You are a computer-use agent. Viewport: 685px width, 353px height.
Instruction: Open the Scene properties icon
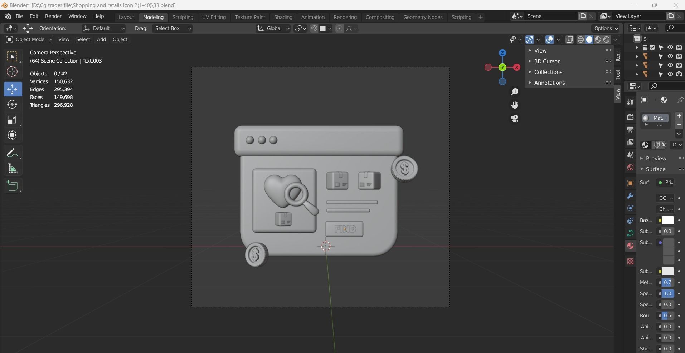tap(630, 155)
